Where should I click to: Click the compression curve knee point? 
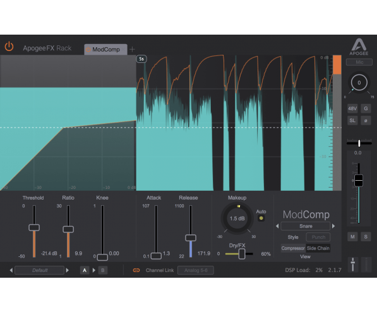[x=64, y=128]
